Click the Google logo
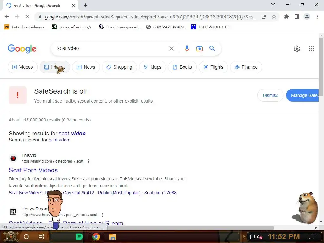This screenshot has height=243, width=324. click(x=22, y=49)
